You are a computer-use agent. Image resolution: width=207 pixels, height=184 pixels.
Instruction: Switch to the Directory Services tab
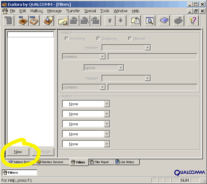[x=52, y=162]
